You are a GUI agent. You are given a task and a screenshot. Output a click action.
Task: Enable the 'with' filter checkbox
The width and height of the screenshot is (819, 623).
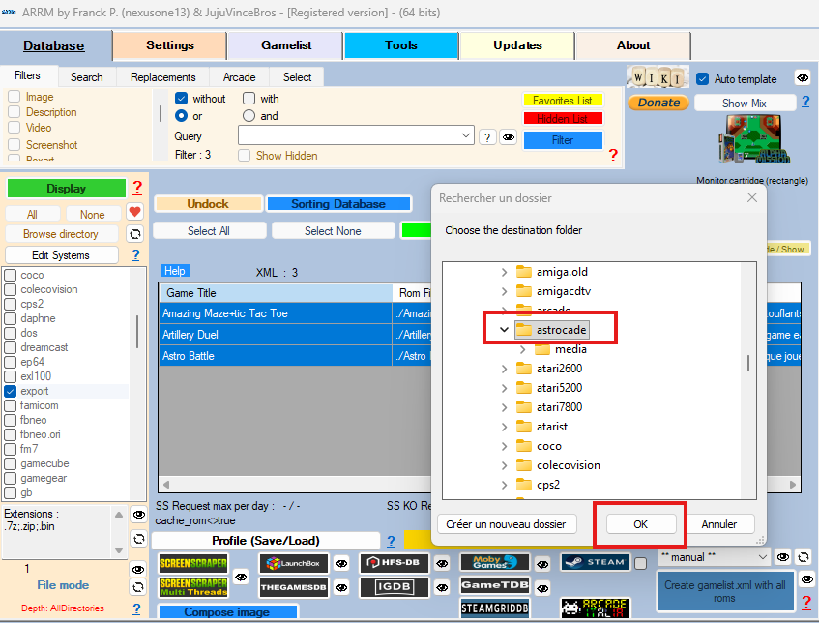click(x=249, y=99)
